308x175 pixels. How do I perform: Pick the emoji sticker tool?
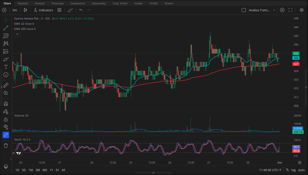pyautogui.click(x=5, y=75)
